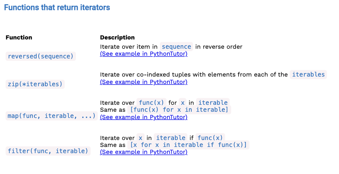Click inline x code in the filter description
Image resolution: width=339 pixels, height=174 pixels.
(141, 138)
